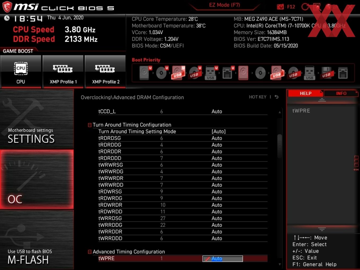360x270 pixels.
Task: Select UEFI hard disk boot device icon
Action: (145, 73)
